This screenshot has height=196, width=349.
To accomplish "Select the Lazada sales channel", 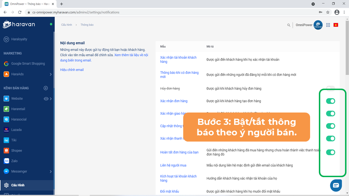I will 16,130.
